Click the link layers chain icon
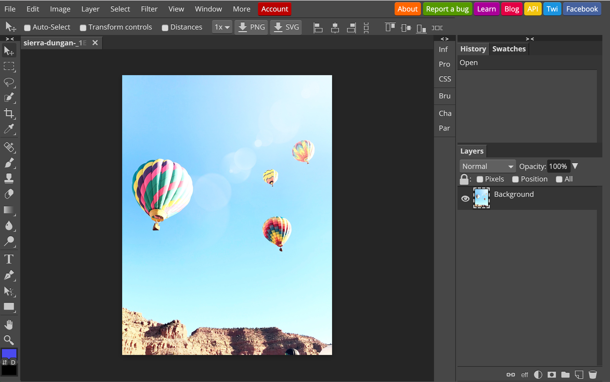Image resolution: width=610 pixels, height=382 pixels. pos(511,375)
